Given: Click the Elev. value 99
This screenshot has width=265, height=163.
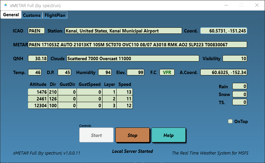Looking at the screenshot, I should click(136, 72).
